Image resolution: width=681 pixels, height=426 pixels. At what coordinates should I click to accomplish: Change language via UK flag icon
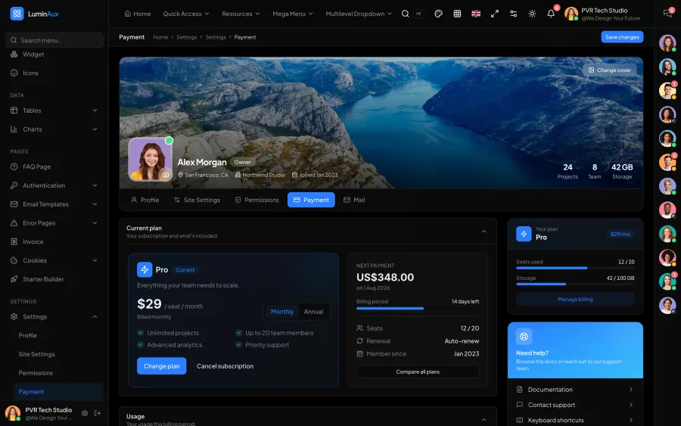point(476,14)
